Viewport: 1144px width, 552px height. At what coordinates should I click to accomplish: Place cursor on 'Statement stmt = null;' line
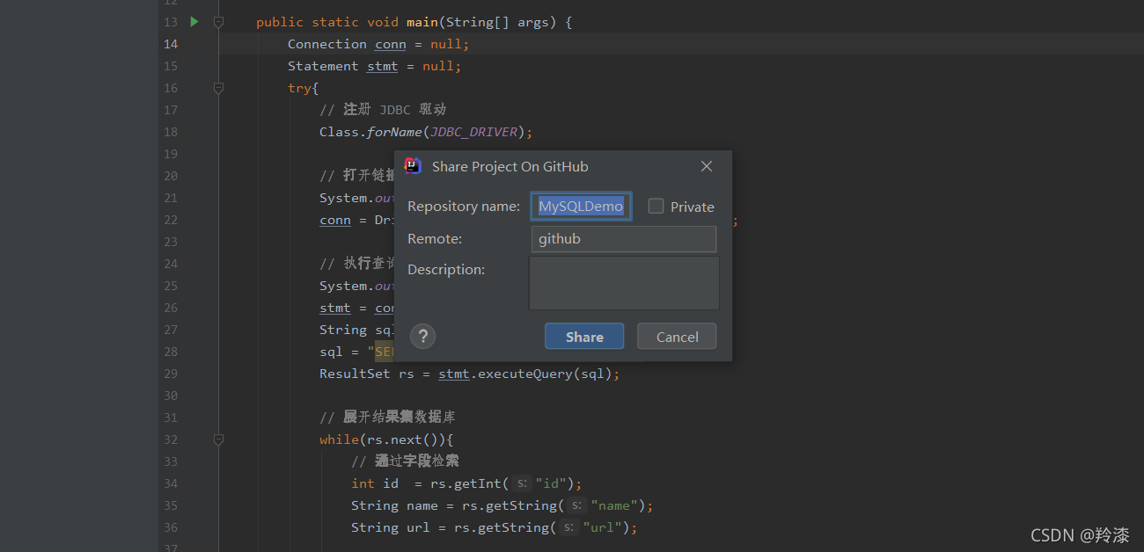point(374,66)
